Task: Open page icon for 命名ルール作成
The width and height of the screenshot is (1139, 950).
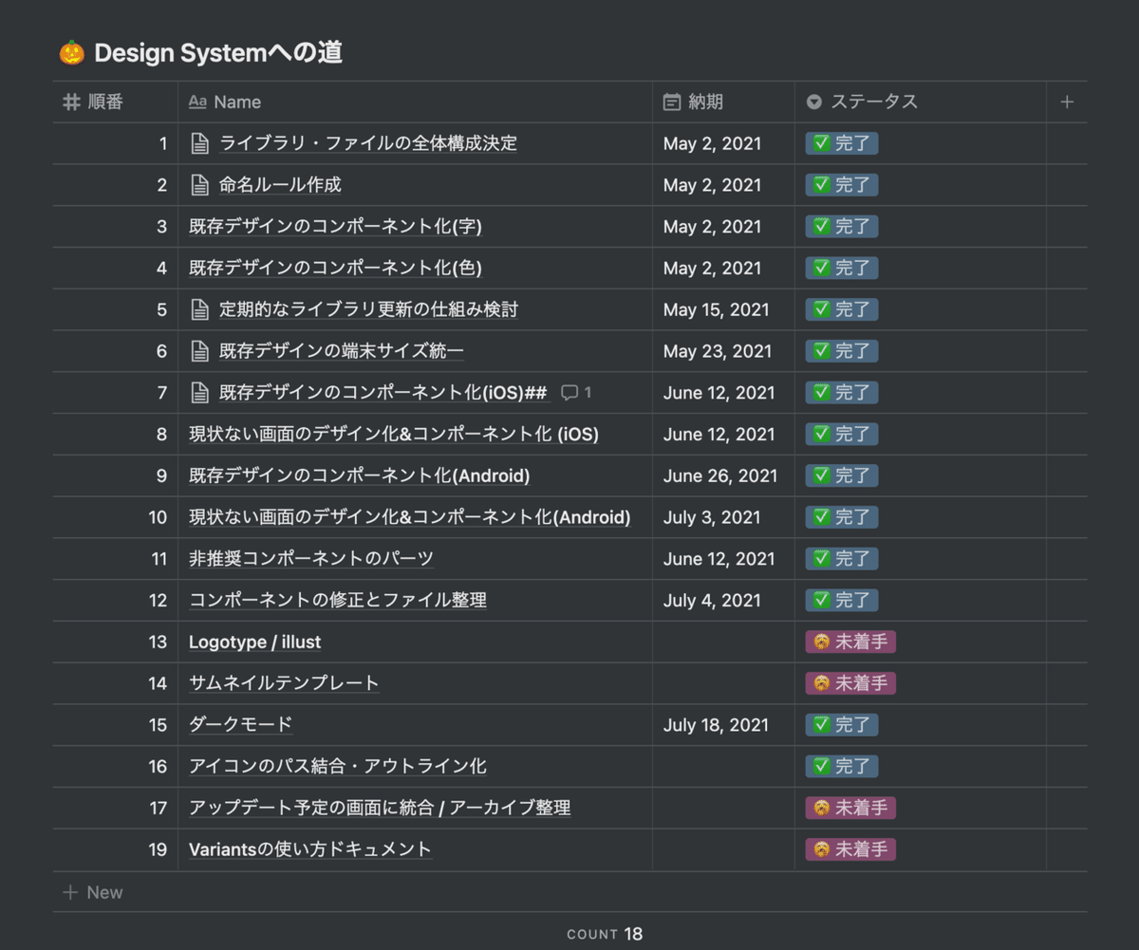Action: tap(199, 185)
